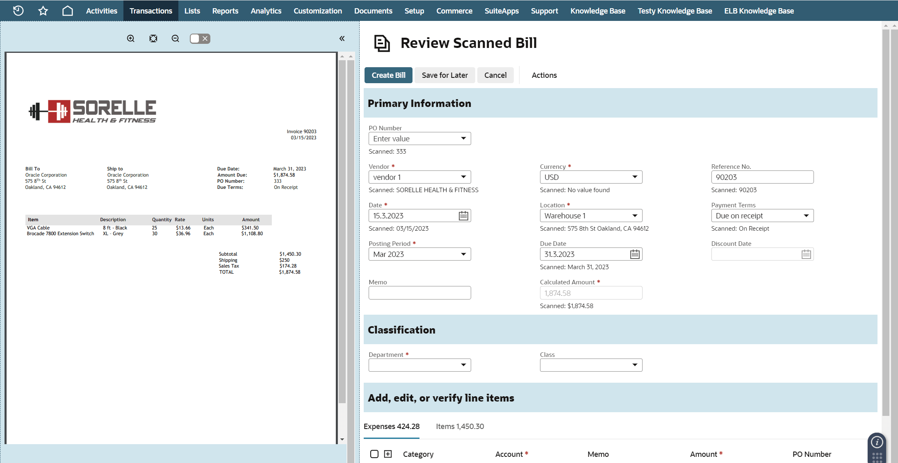Click the Account column header
The width and height of the screenshot is (898, 463).
point(511,454)
